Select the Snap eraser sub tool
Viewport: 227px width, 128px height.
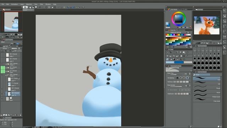tap(207, 100)
